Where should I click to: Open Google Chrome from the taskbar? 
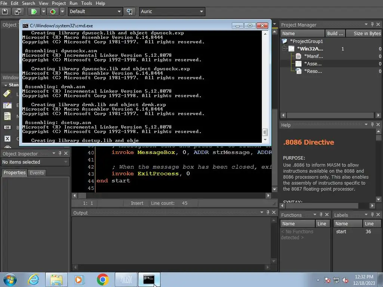point(102,280)
